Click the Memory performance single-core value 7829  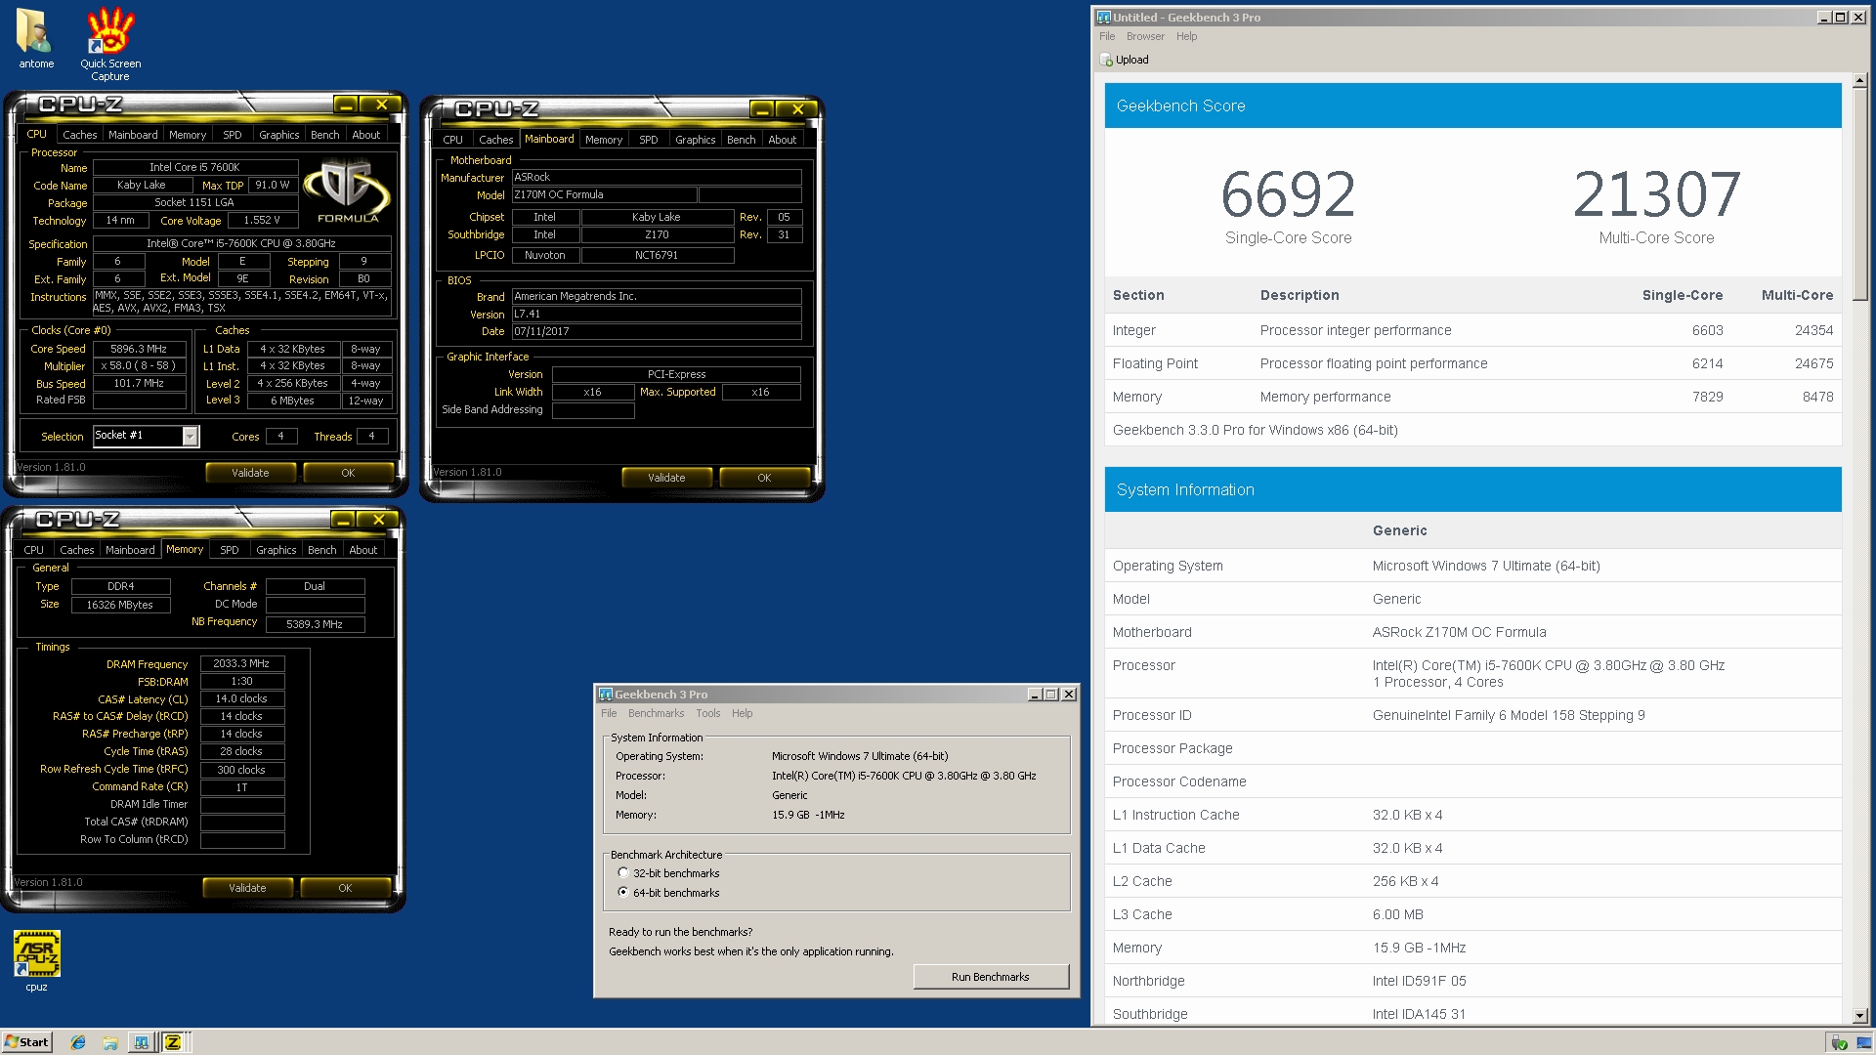coord(1707,397)
